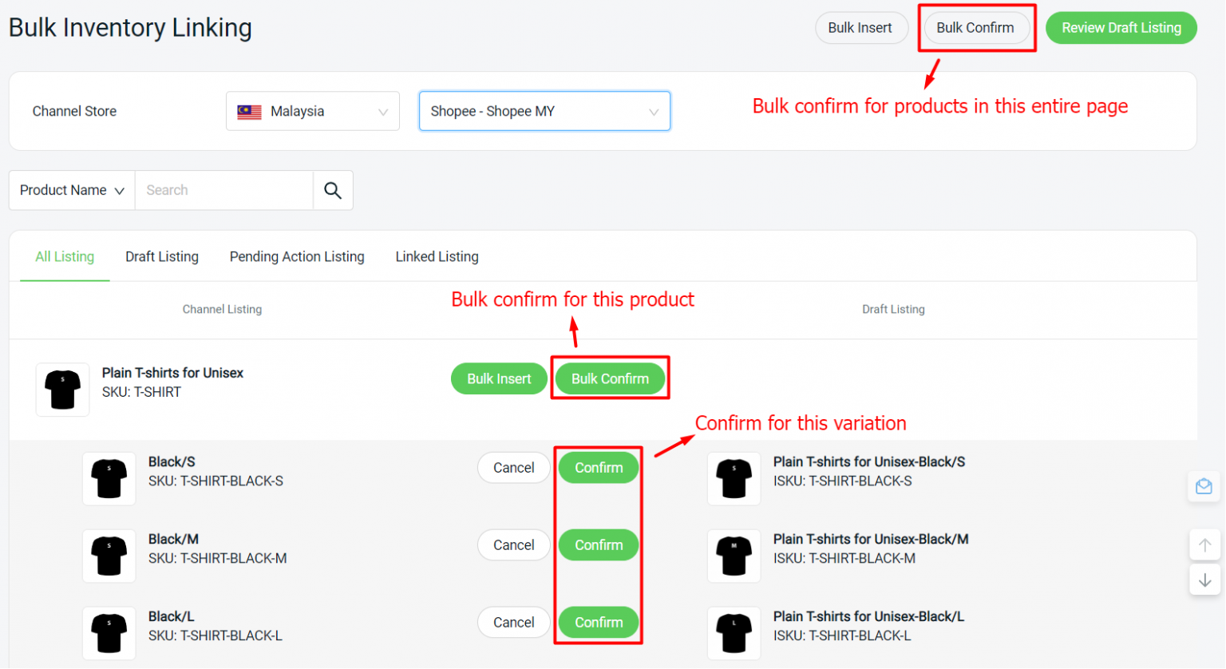This screenshot has width=1226, height=669.
Task: Open the envelope message icon on right edge
Action: pyautogui.click(x=1205, y=486)
